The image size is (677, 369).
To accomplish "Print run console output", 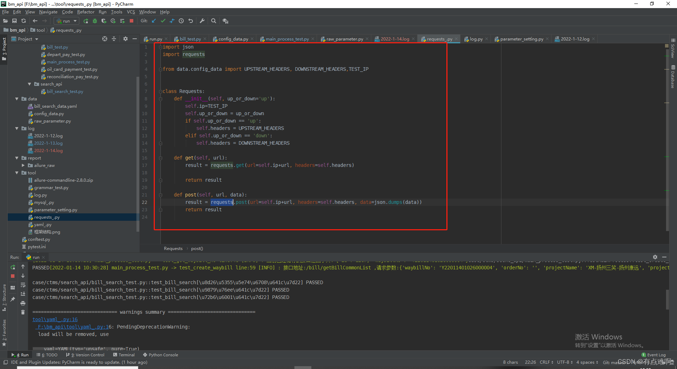I will [x=23, y=303].
